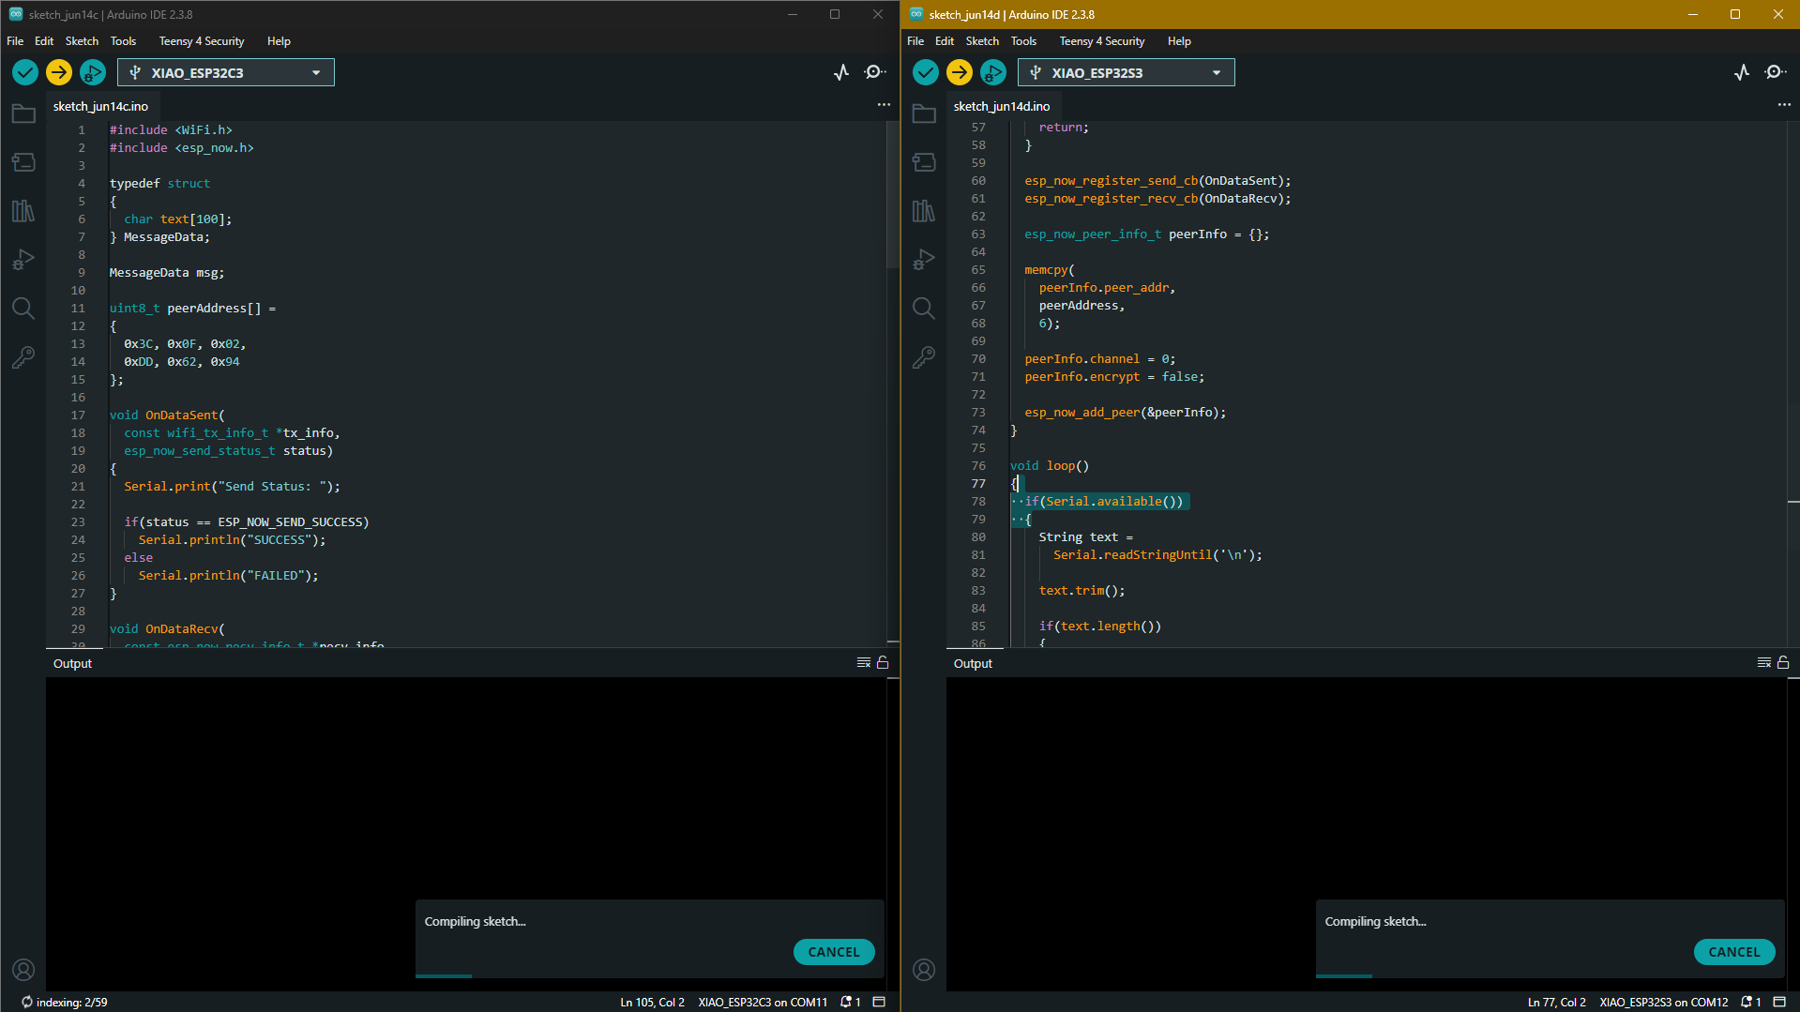Open Sketchbook folder in sketch_jun14d sidebar
1800x1012 pixels.
[924, 114]
